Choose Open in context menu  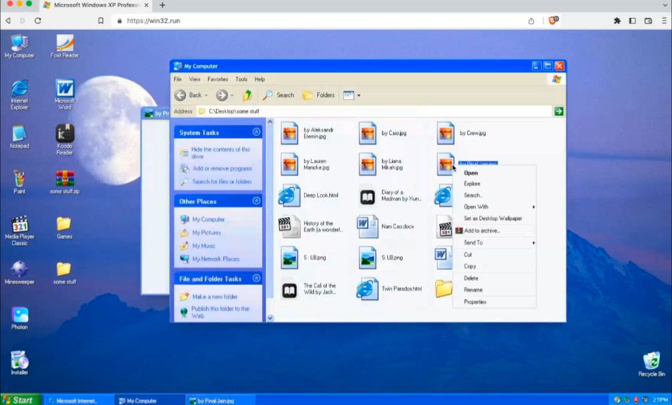(494, 173)
